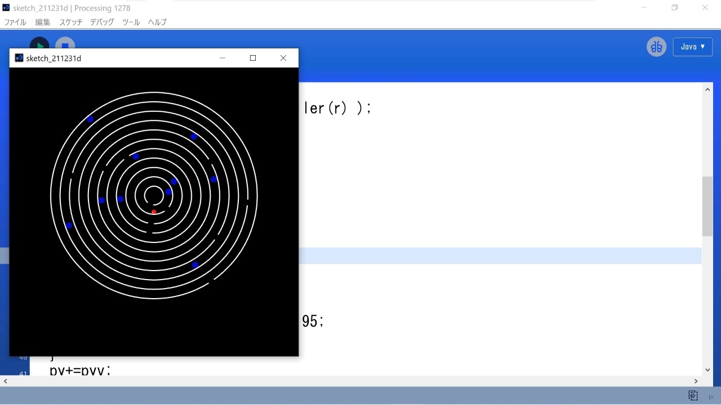The image size is (721, 405).
Task: Click the Processing logo in the main title bar
Action: [6, 8]
